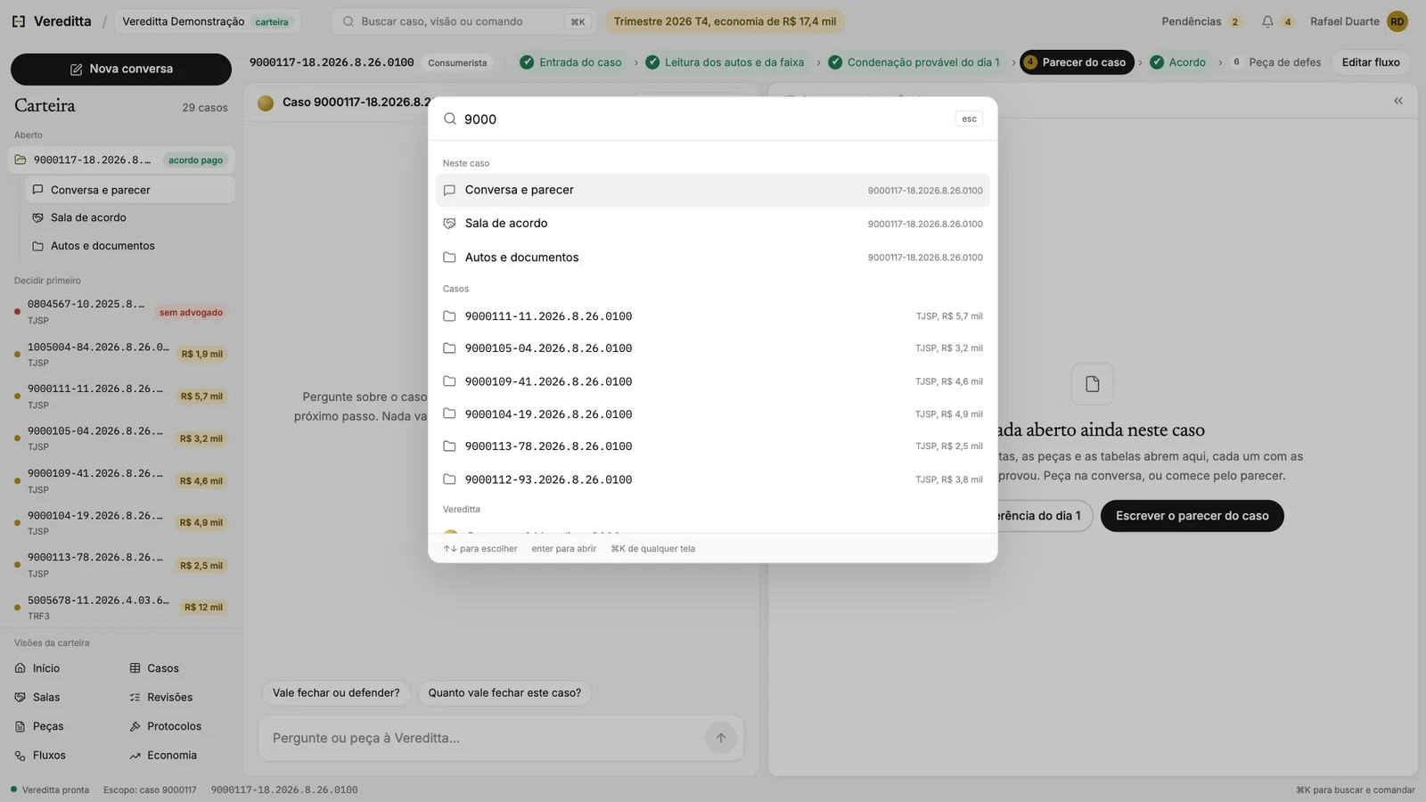Open Sala de acordo in sidebar tree
Viewport: 1426px width, 802px height.
[x=130, y=218]
